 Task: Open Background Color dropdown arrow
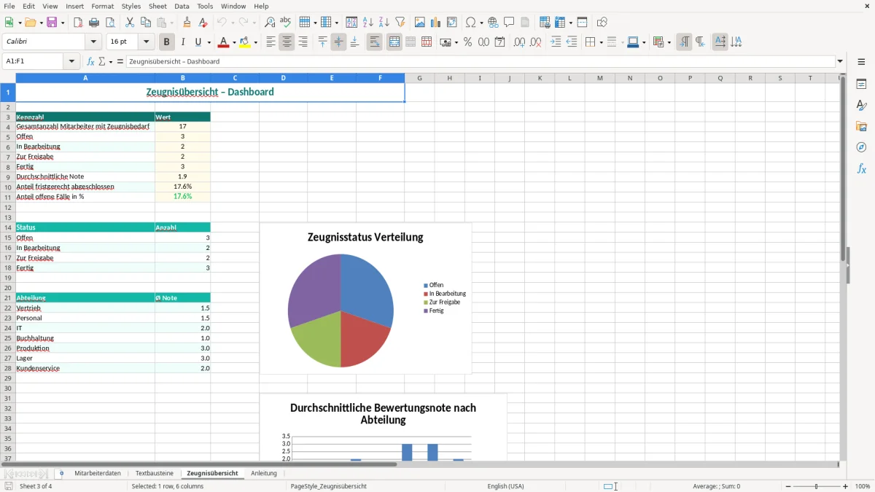(256, 42)
